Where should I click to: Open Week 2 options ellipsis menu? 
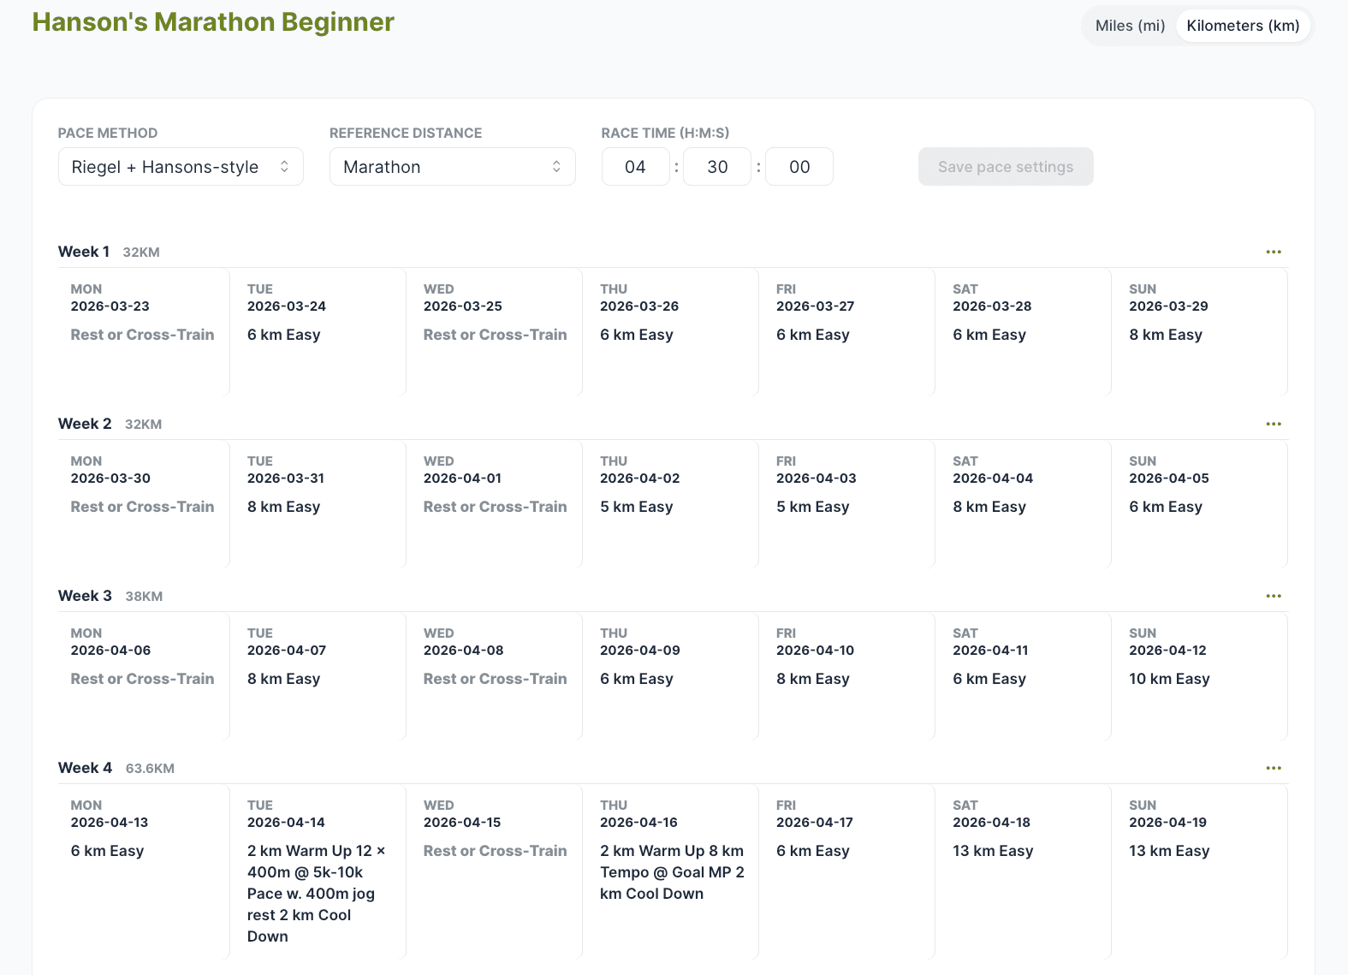tap(1274, 424)
